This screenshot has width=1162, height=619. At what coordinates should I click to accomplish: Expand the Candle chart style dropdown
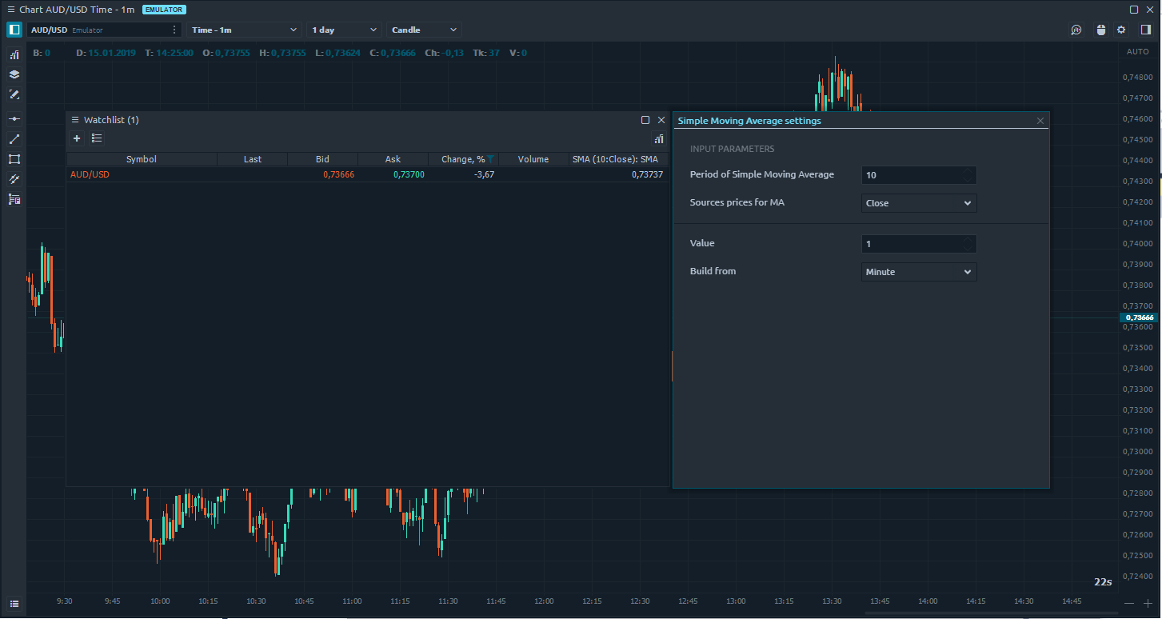coord(424,30)
